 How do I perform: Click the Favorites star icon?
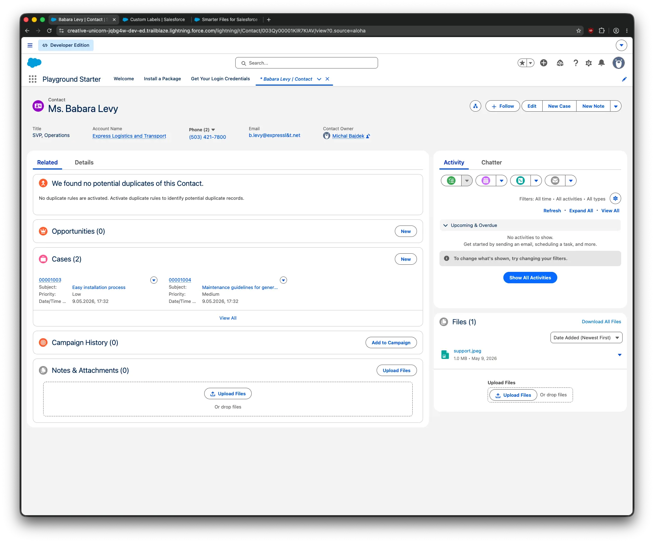[x=522, y=63]
